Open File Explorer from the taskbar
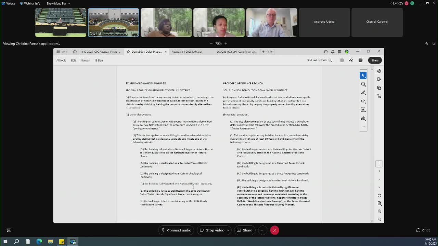 50,242
